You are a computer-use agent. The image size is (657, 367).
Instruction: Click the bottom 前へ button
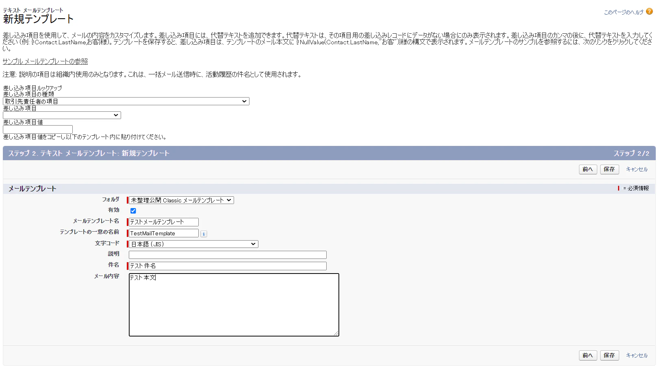click(x=588, y=355)
